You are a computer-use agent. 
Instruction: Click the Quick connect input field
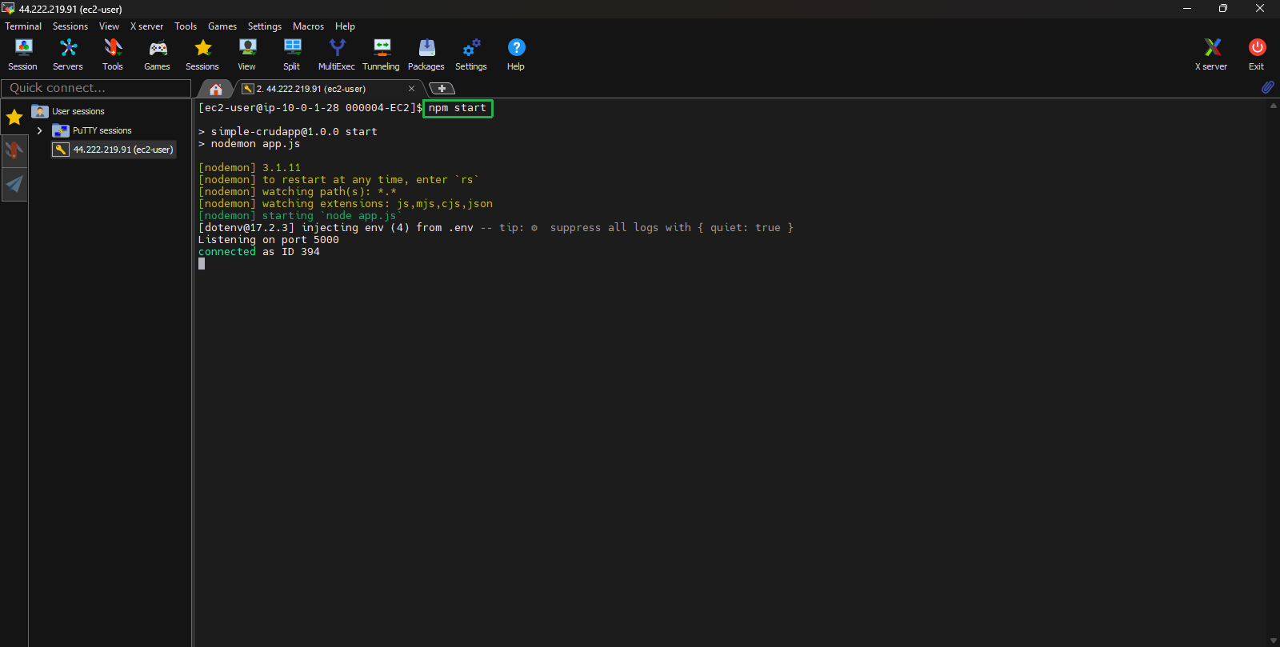96,88
